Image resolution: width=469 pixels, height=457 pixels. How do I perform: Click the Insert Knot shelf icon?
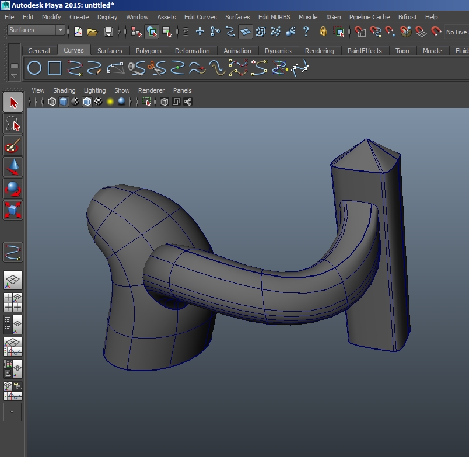(x=178, y=68)
